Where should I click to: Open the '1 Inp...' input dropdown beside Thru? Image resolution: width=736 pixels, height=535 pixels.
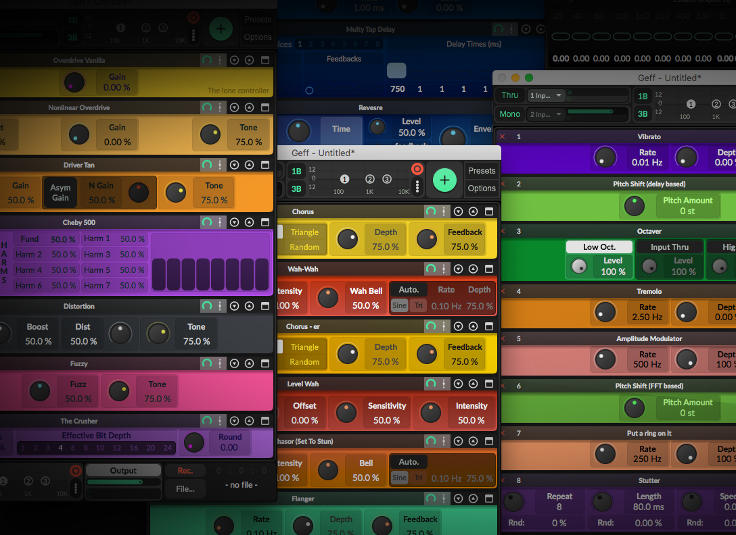[x=545, y=96]
